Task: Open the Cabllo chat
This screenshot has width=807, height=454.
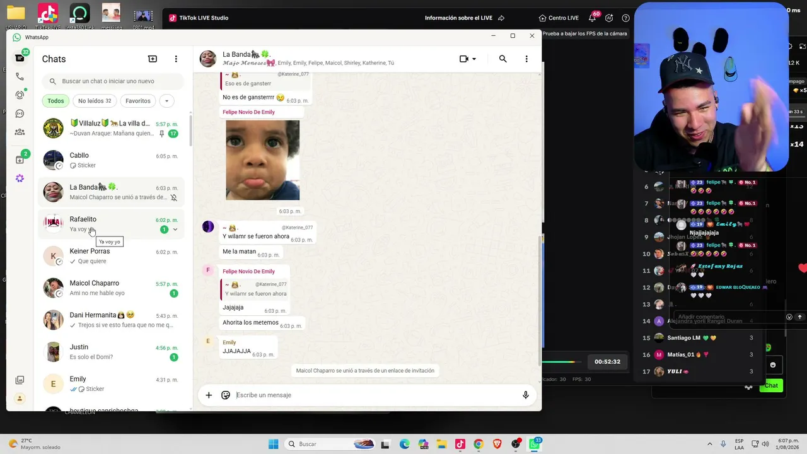Action: pyautogui.click(x=111, y=160)
